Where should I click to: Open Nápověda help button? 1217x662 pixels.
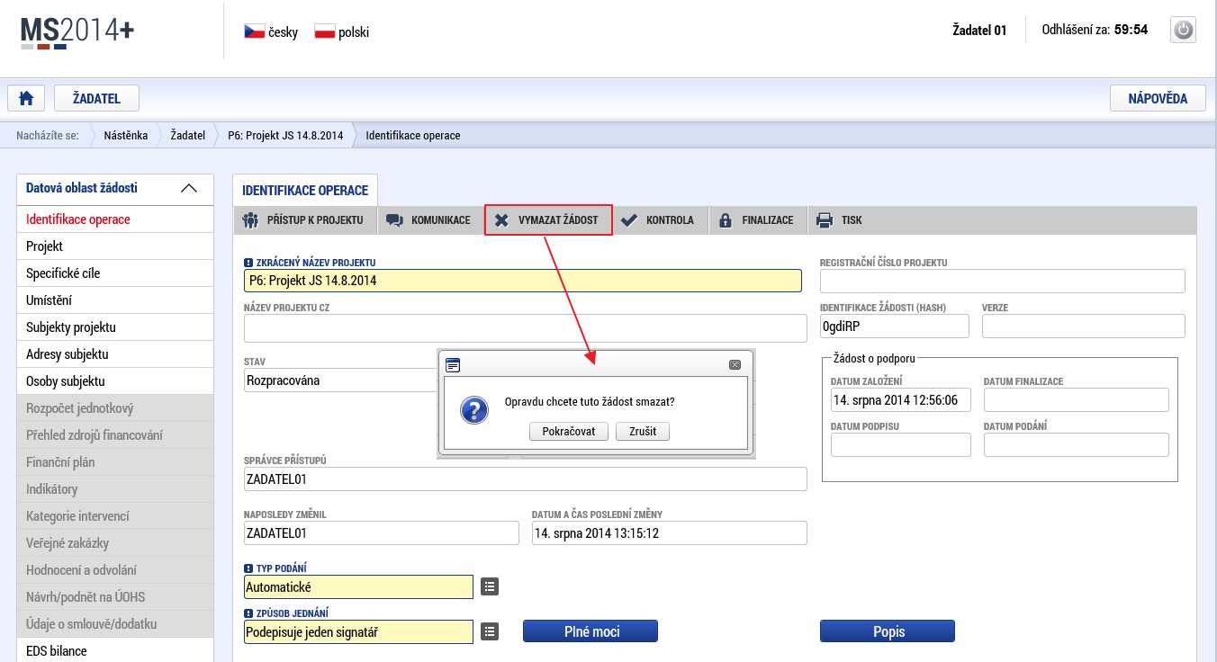point(1158,98)
